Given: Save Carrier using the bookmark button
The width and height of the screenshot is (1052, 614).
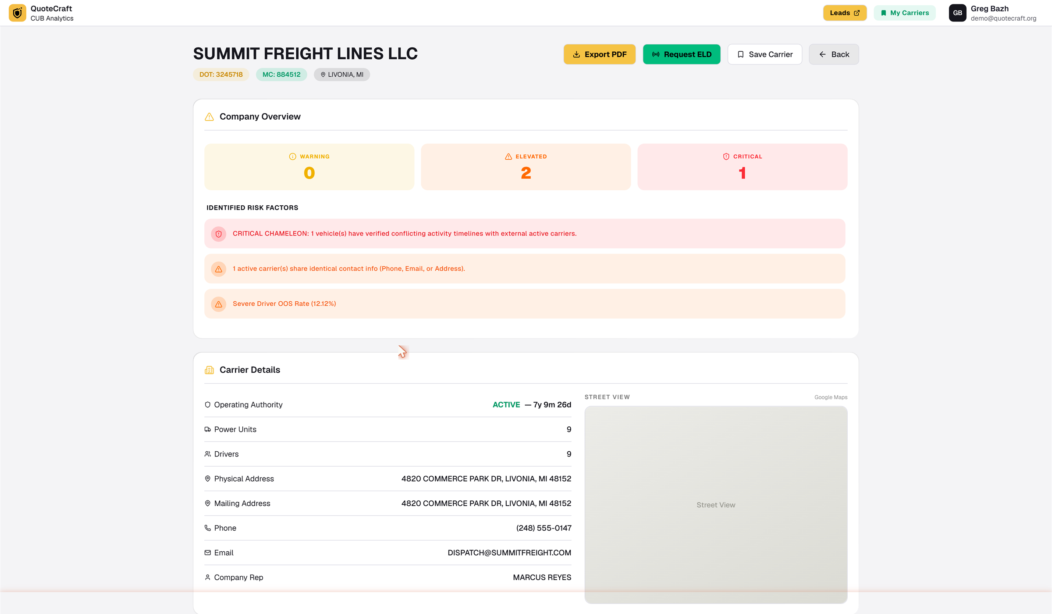Looking at the screenshot, I should [x=765, y=54].
